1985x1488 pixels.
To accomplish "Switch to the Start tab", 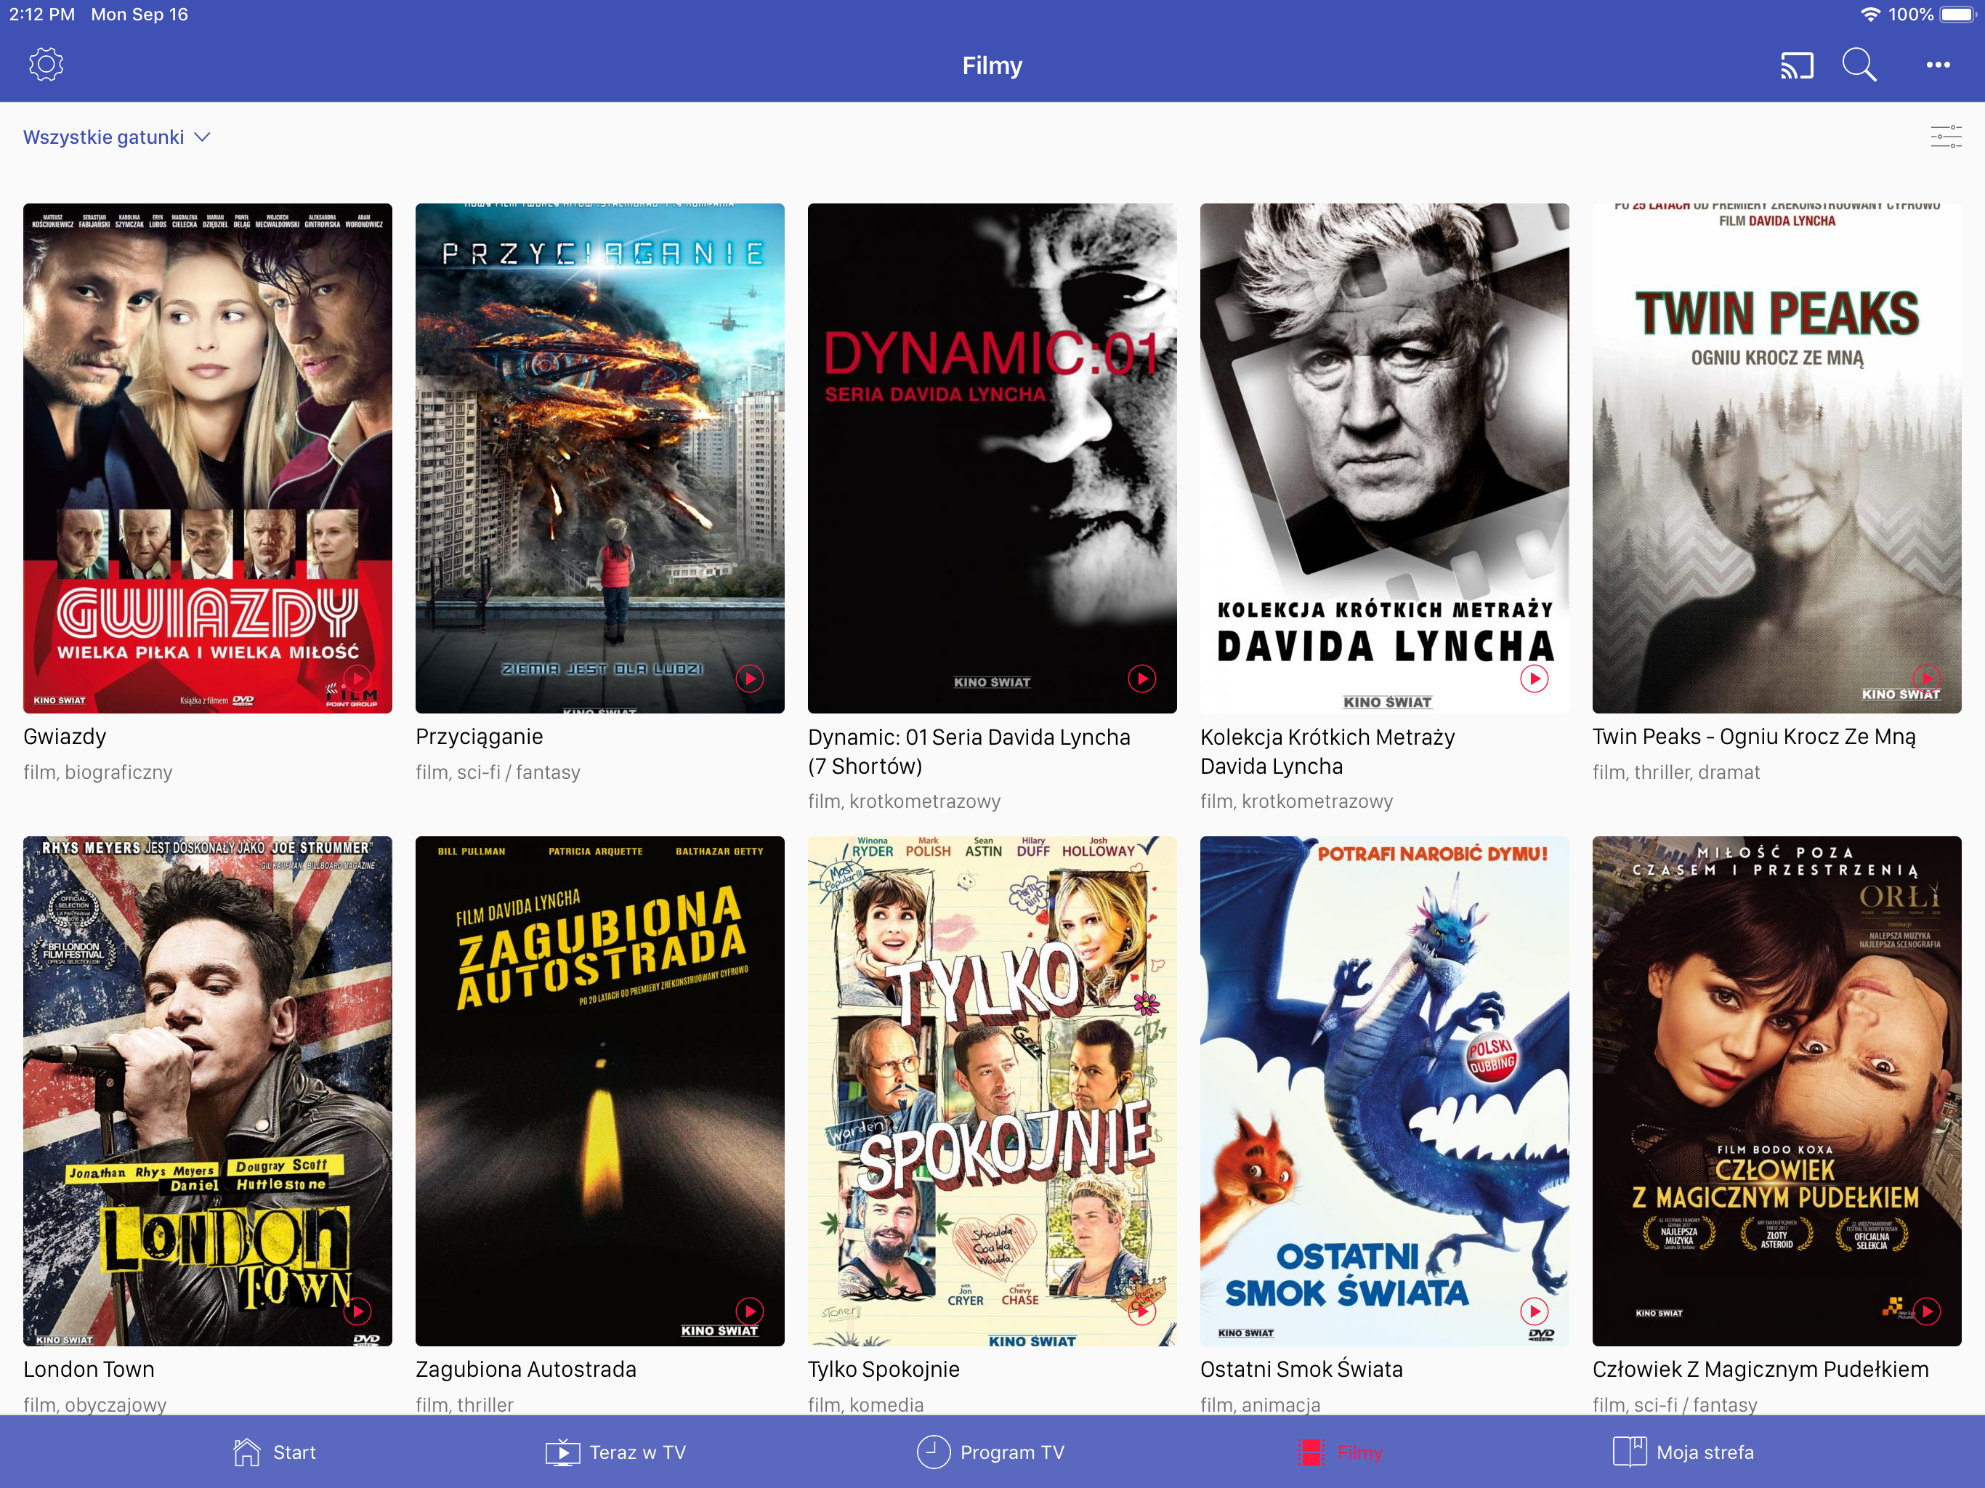I will (274, 1452).
